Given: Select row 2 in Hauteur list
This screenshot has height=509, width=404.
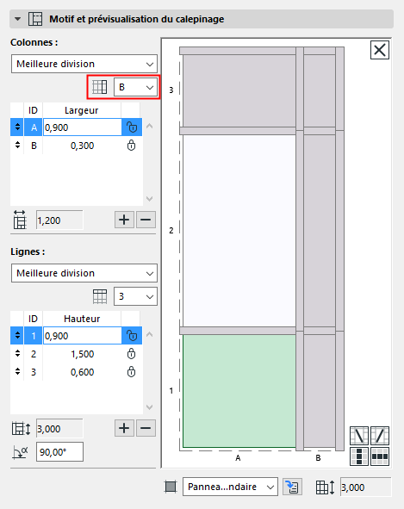Looking at the screenshot, I should click(77, 354).
